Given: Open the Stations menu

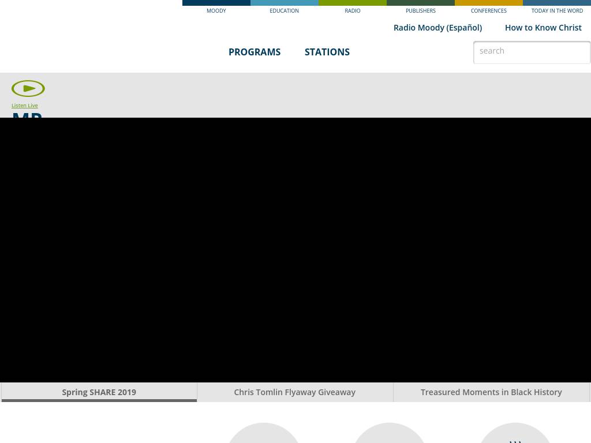Looking at the screenshot, I should pos(327,52).
